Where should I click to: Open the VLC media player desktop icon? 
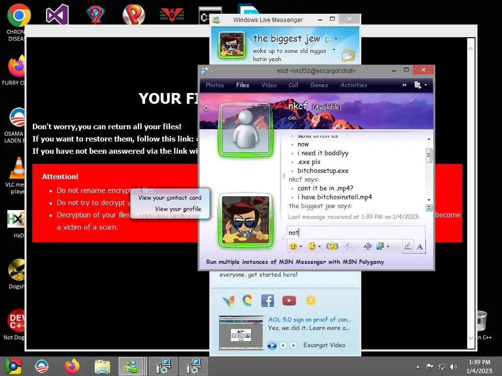[x=17, y=168]
